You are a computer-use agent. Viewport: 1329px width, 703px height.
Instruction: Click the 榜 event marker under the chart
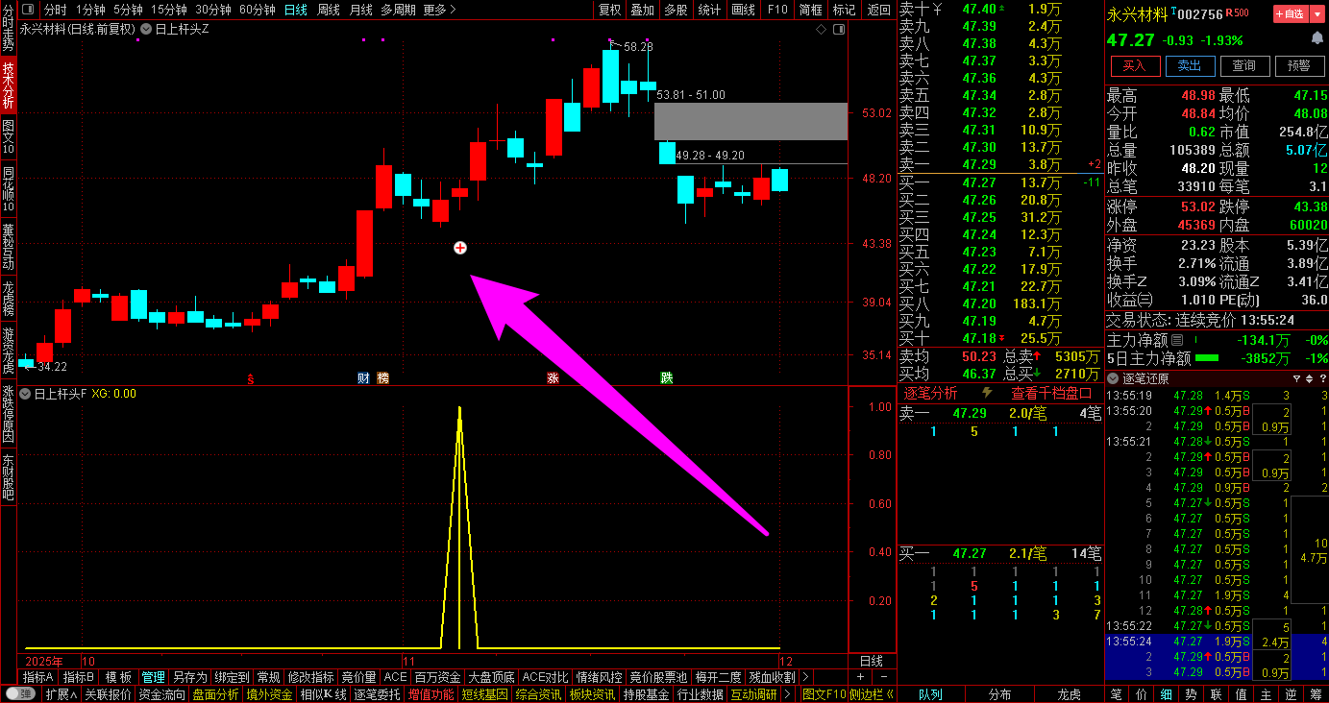[382, 377]
